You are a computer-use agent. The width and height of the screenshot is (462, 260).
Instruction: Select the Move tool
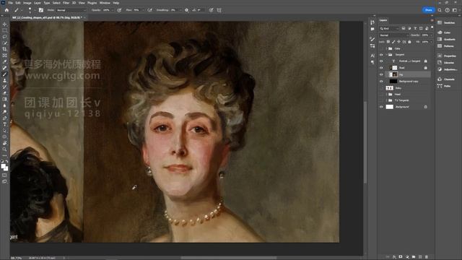tap(4, 24)
